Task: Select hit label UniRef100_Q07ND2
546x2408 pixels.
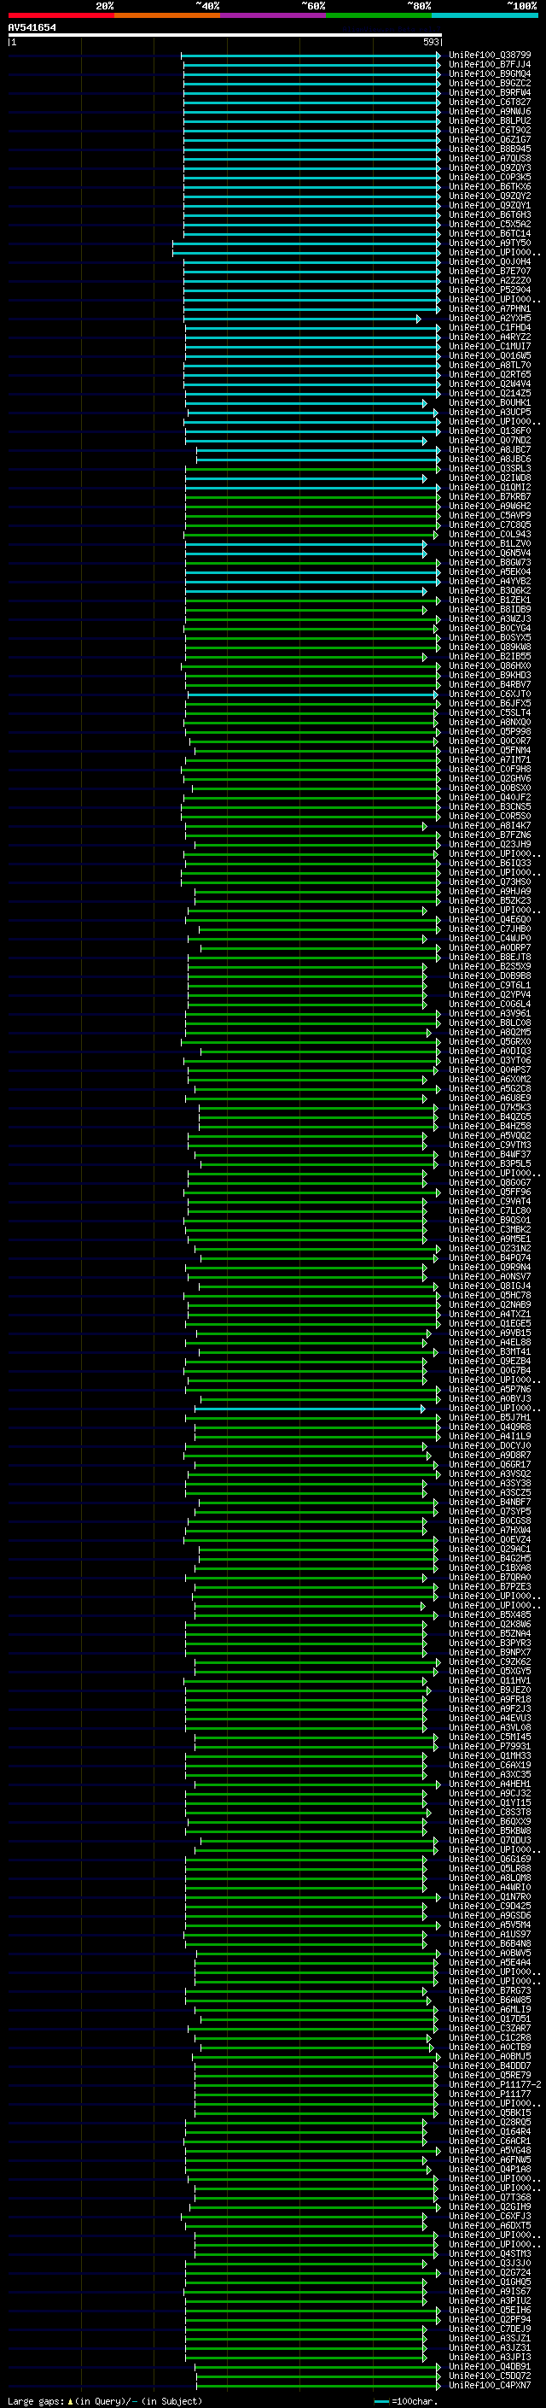Action: pyautogui.click(x=490, y=440)
